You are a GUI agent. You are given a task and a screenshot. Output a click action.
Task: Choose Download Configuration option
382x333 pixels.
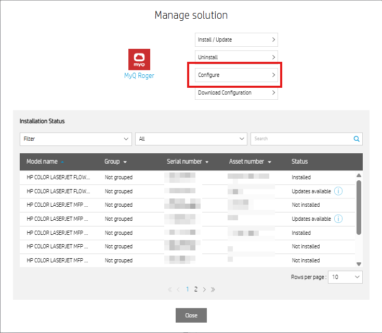[x=236, y=92]
